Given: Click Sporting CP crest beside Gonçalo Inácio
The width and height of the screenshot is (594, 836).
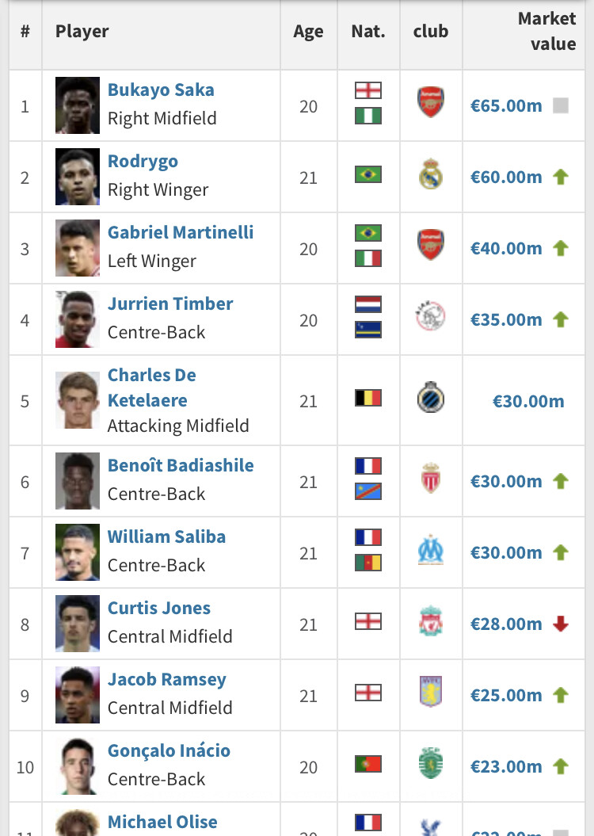Looking at the screenshot, I should (x=431, y=765).
